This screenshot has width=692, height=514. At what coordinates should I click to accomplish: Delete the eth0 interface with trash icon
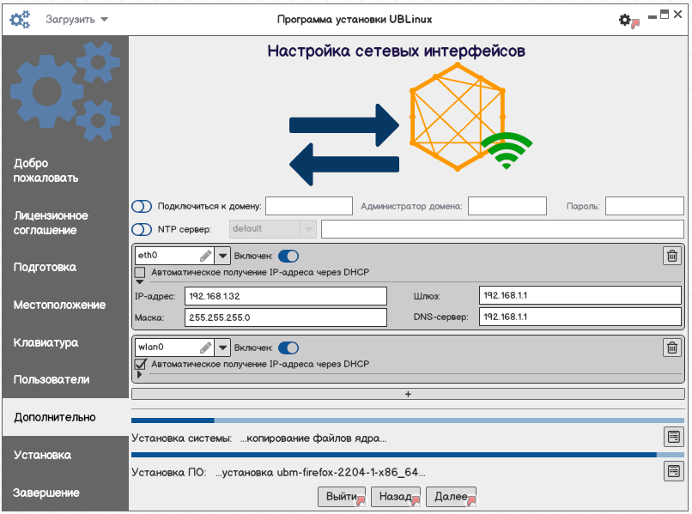tap(672, 256)
